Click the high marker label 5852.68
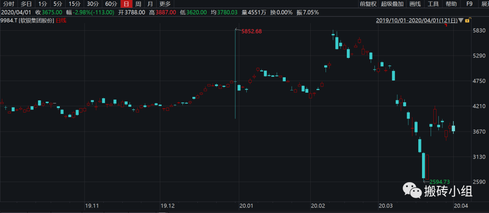Viewport: 489px width, 213px height. pyautogui.click(x=251, y=32)
